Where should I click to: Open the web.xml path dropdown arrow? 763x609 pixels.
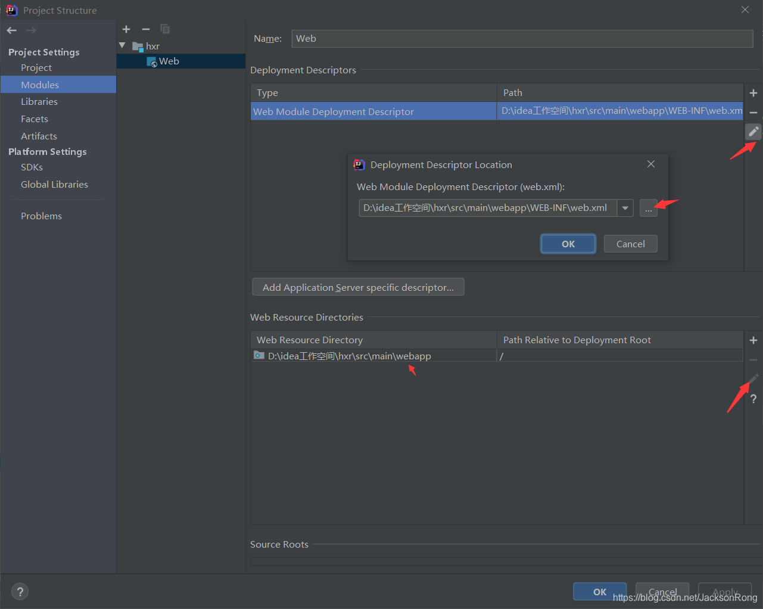click(625, 208)
